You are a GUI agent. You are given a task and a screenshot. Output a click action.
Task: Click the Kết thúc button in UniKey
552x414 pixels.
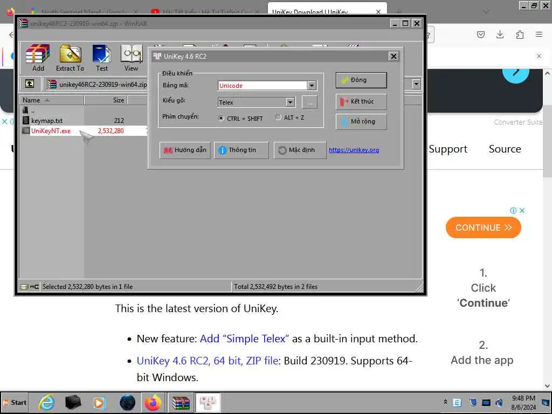click(361, 102)
